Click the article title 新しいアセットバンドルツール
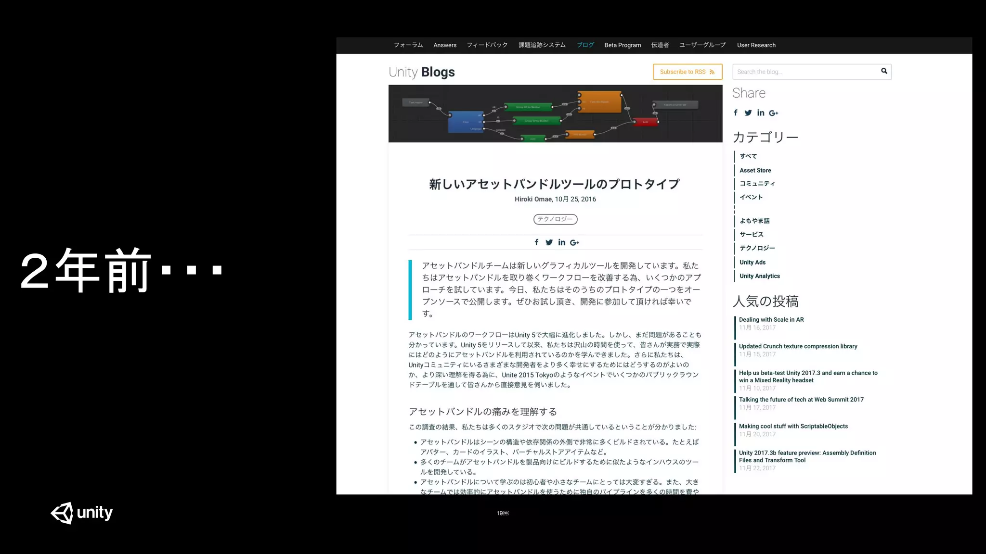 555,184
